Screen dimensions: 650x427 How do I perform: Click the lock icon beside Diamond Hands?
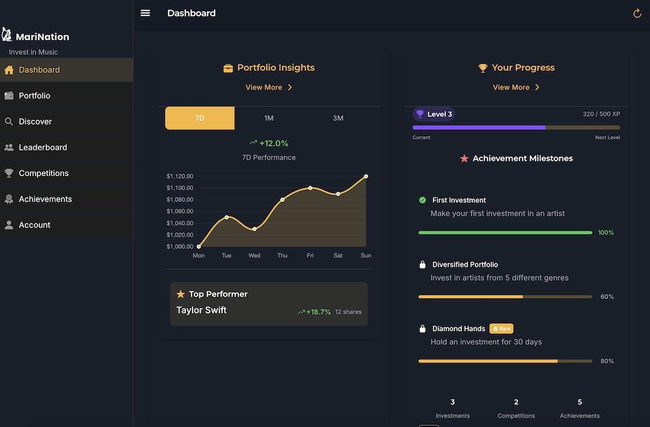coord(422,329)
